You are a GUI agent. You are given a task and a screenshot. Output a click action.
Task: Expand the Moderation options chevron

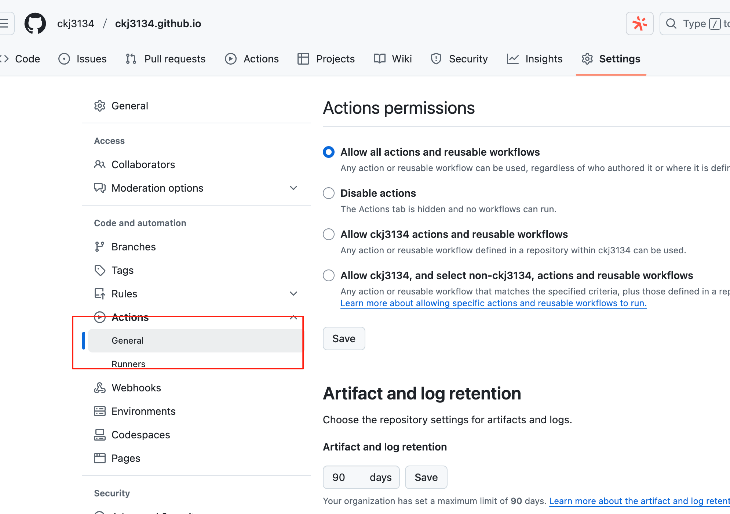coord(293,188)
